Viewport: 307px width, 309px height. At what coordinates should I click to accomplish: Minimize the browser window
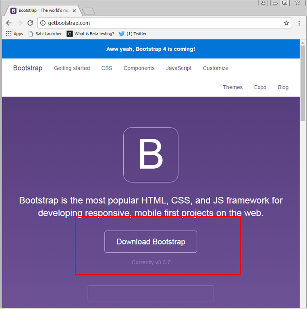(x=275, y=3)
